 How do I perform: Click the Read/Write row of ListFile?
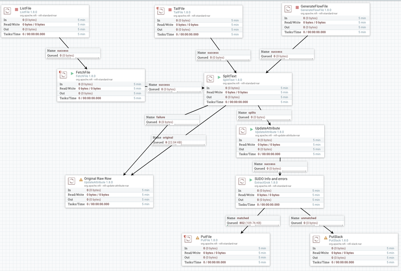[x=45, y=25]
